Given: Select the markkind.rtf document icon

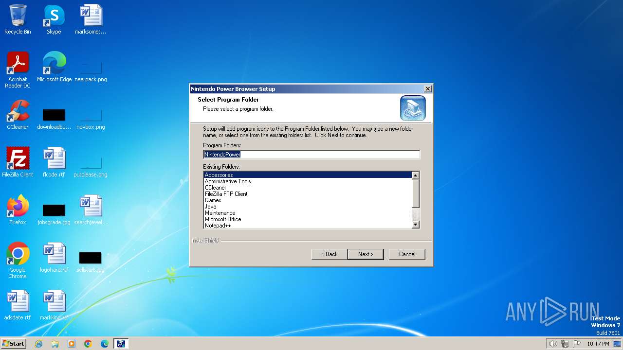Looking at the screenshot, I should [x=54, y=305].
